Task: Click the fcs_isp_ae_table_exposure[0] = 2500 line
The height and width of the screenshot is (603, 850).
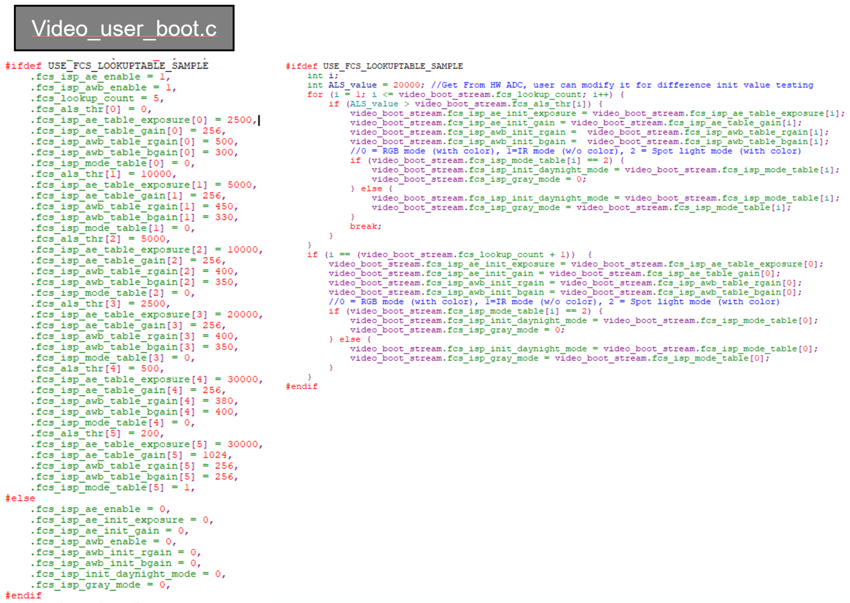Action: tap(143, 120)
